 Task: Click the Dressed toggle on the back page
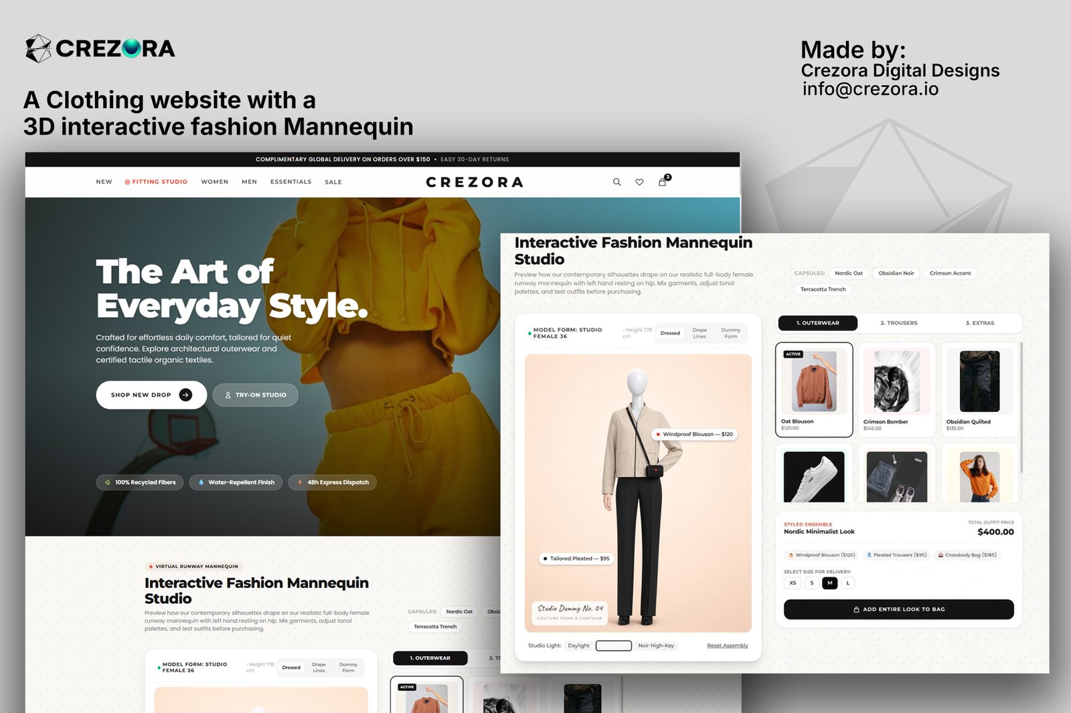point(291,668)
